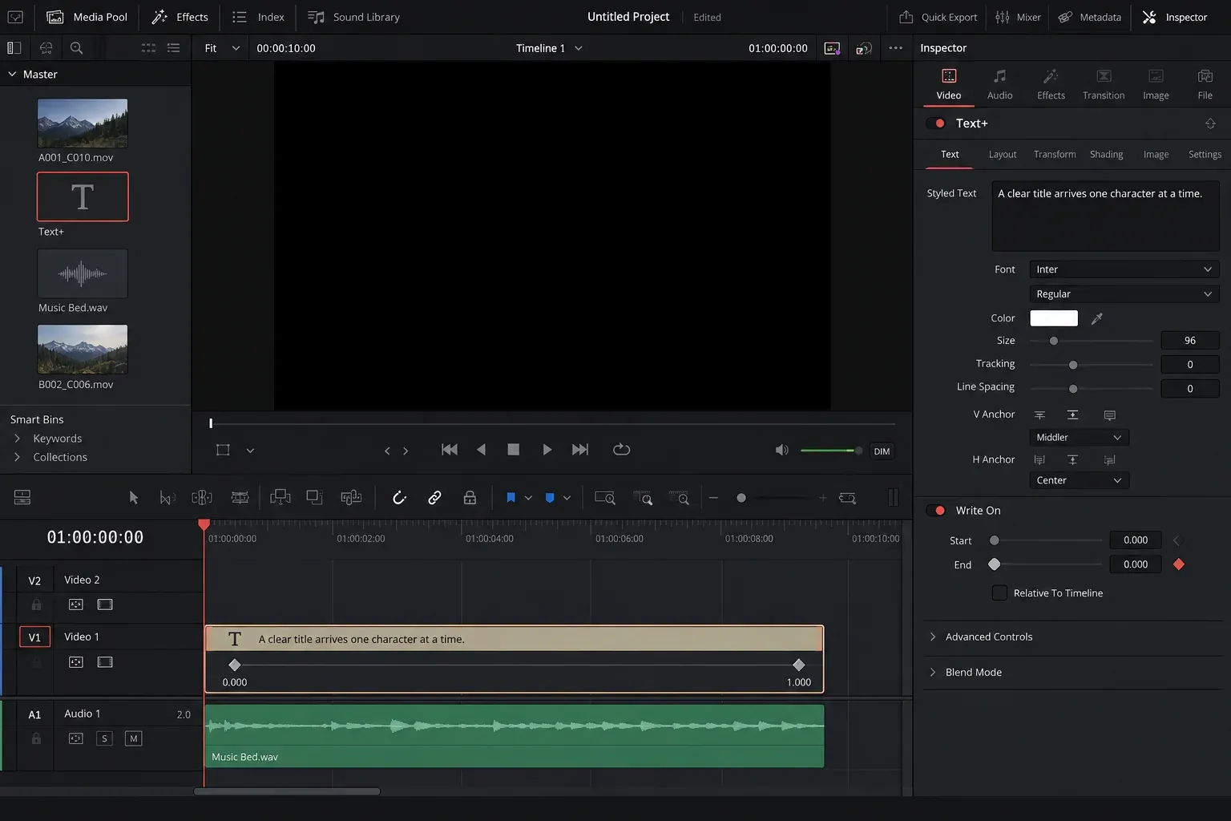Pick text color with eyedropper icon
Screen dimensions: 1231x821
1097,318
